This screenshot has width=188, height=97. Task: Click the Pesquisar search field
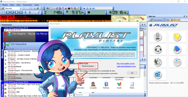pyautogui.click(x=82, y=95)
